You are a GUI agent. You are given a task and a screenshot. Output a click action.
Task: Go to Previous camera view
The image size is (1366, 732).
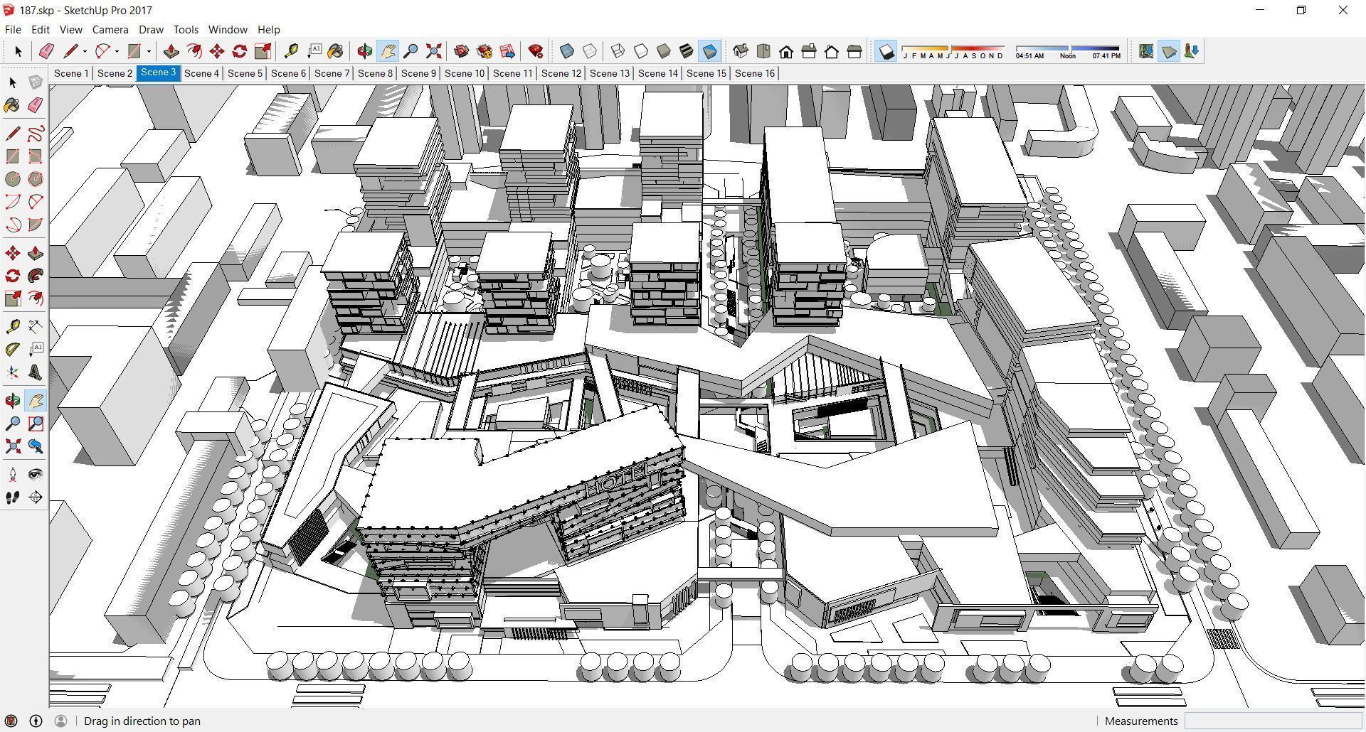tap(36, 446)
